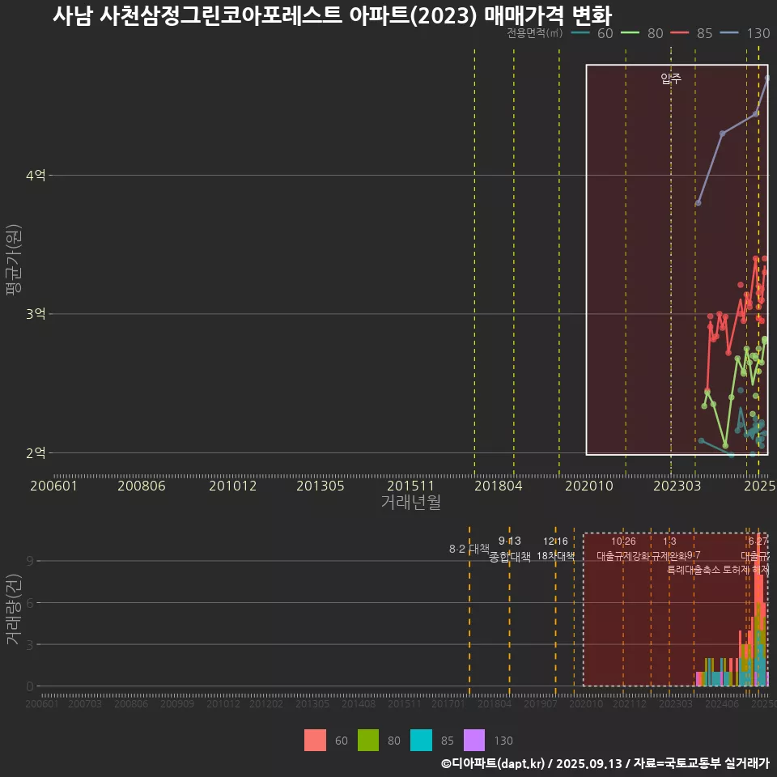
Task: Select the 80 line entry in top legend
Action: pos(642,33)
